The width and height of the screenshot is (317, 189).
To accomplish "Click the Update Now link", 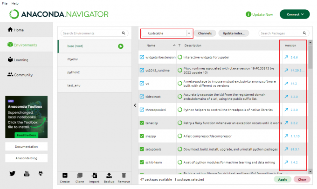I will pyautogui.click(x=262, y=14).
